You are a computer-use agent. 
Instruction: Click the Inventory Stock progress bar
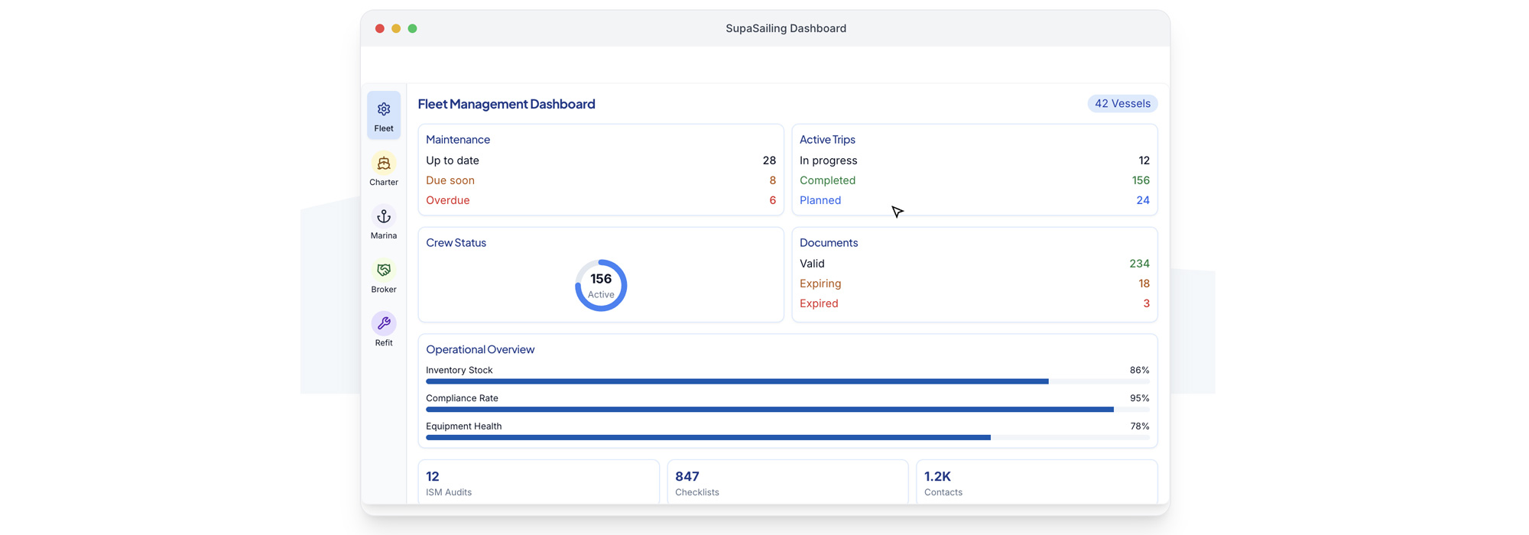tap(787, 381)
